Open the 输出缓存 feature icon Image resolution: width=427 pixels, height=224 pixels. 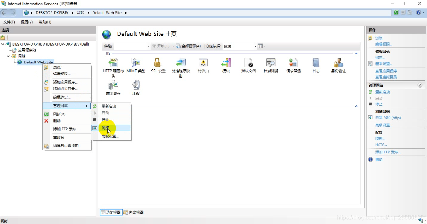(x=113, y=85)
